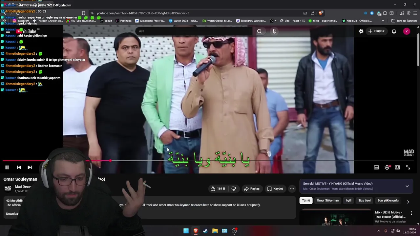Image resolution: width=420 pixels, height=236 pixels.
Task: Open the 'hitbox.io - Official Si...' bookmark
Action: point(357,21)
